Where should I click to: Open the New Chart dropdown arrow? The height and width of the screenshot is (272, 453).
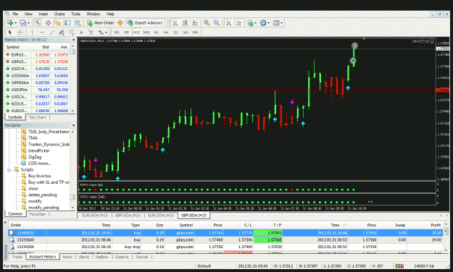pos(15,23)
